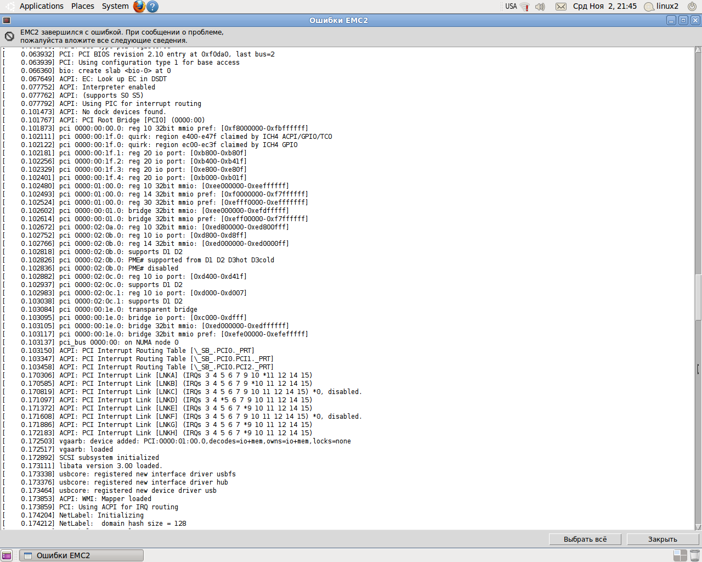Click the Выбрать всё button
The image size is (702, 562).
click(x=585, y=539)
